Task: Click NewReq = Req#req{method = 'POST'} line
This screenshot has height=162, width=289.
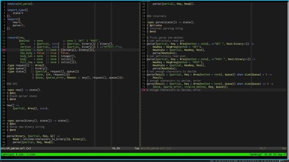Action: (178, 62)
